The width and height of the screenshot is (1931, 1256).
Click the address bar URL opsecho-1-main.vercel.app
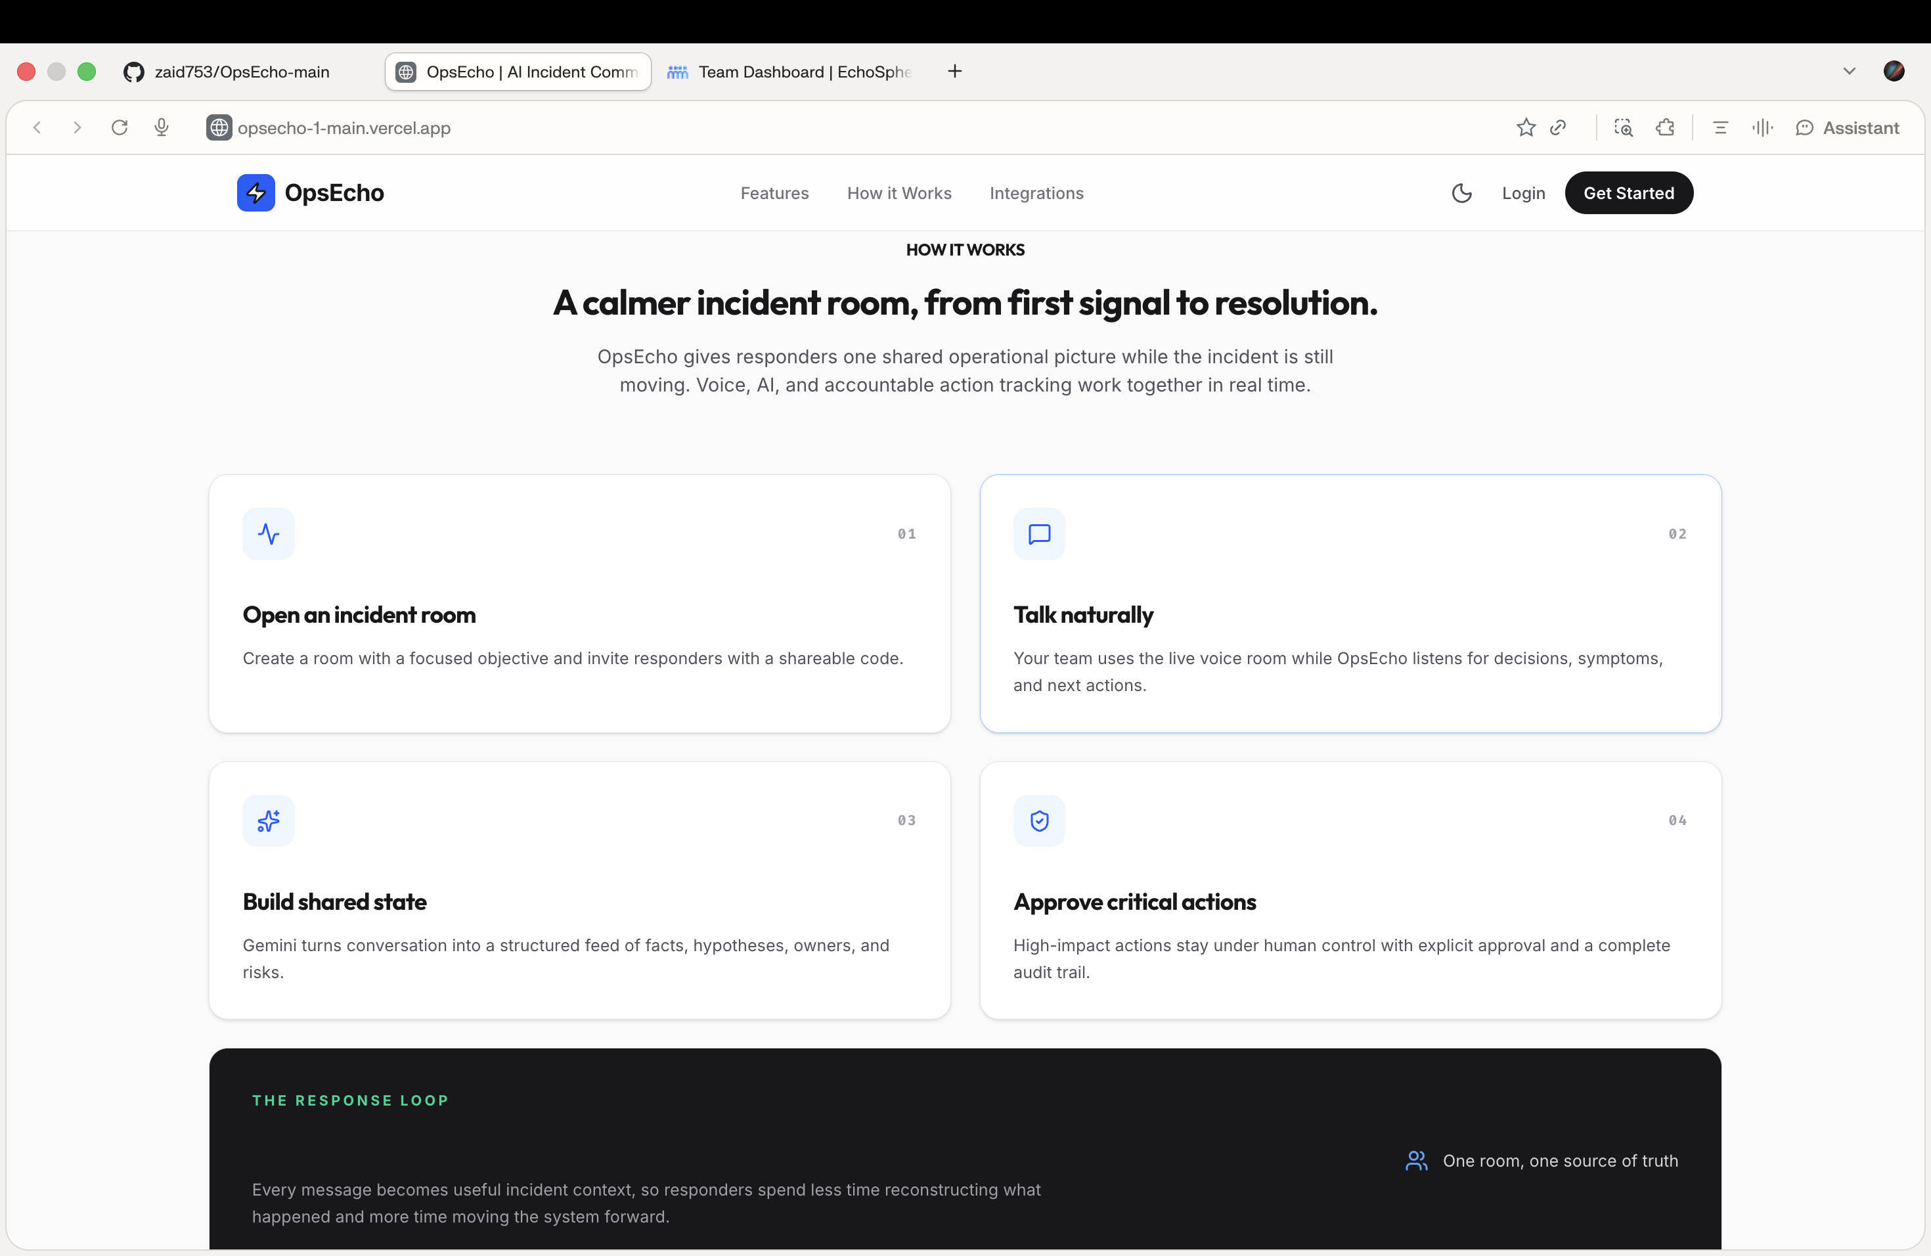344,127
